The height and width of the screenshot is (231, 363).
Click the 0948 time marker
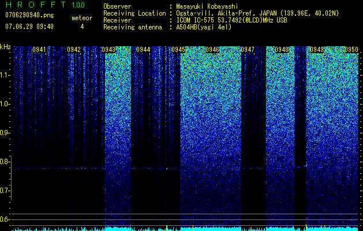point(282,50)
